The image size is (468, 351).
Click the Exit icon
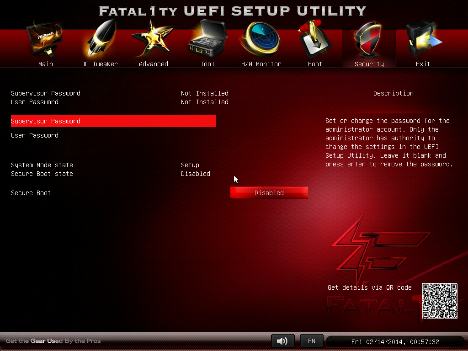click(x=423, y=40)
